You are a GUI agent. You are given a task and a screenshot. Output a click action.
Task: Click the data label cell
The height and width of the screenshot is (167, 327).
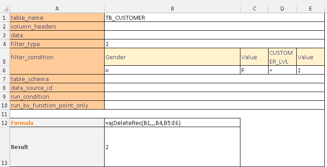[x=57, y=35]
